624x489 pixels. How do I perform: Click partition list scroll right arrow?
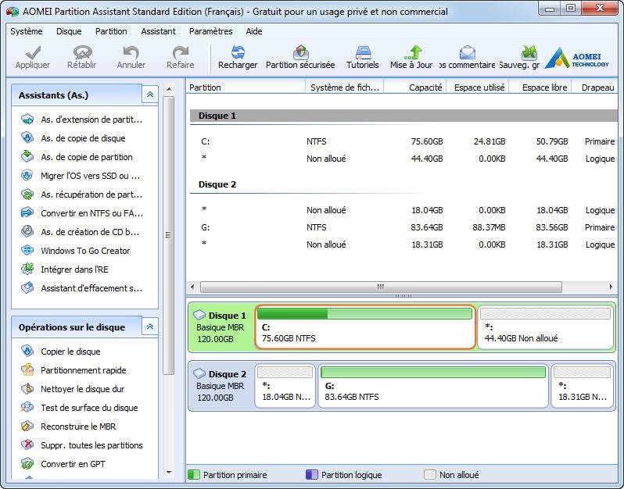coord(611,287)
